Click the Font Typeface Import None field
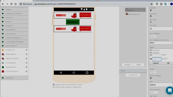The width and height of the screenshot is (173, 97). pos(161,43)
